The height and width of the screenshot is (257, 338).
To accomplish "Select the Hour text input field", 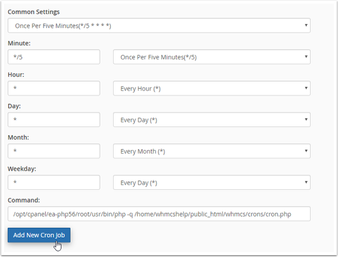I will 54,88.
